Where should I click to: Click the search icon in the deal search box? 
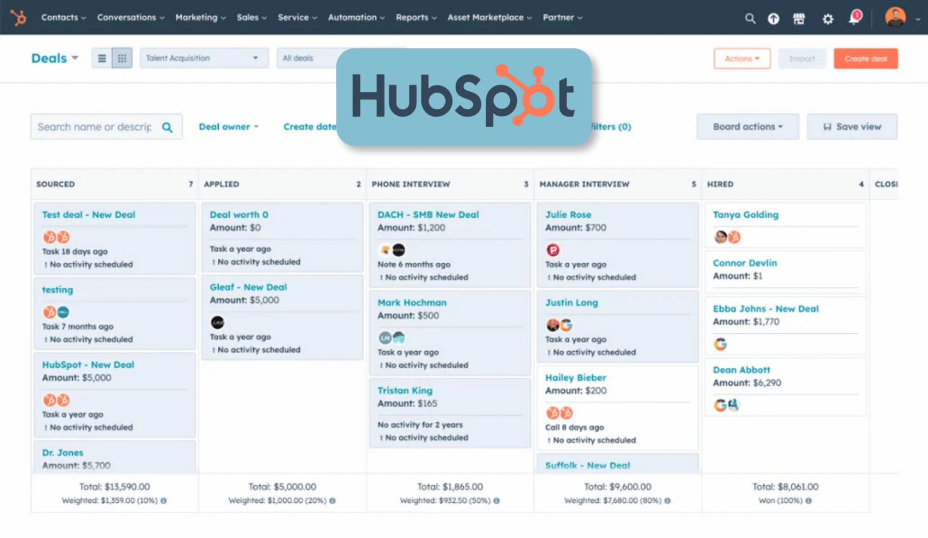pyautogui.click(x=167, y=127)
